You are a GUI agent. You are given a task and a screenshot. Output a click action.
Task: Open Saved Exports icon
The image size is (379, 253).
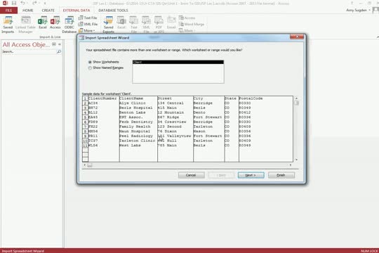pyautogui.click(x=109, y=24)
